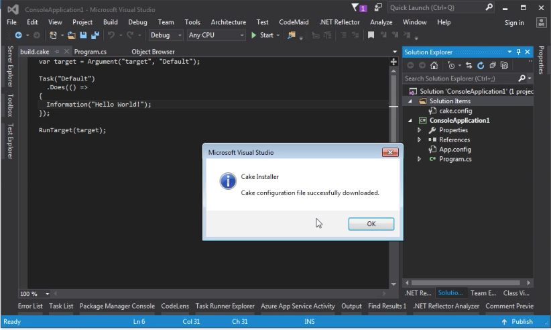Open the Debug configuration dropdown

[x=180, y=35]
